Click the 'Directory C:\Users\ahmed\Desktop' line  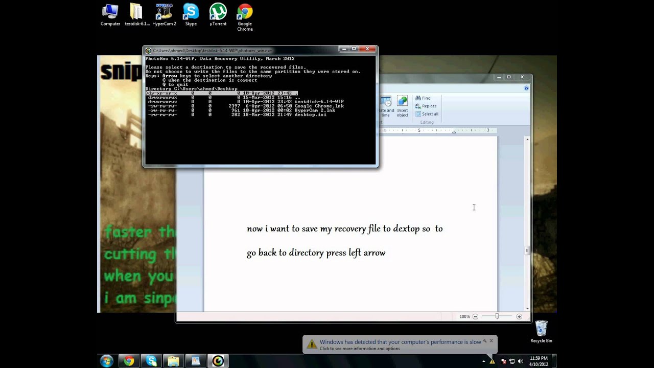point(192,89)
